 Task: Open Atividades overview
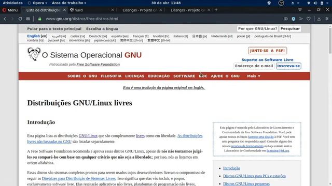pyautogui.click(x=12, y=3)
